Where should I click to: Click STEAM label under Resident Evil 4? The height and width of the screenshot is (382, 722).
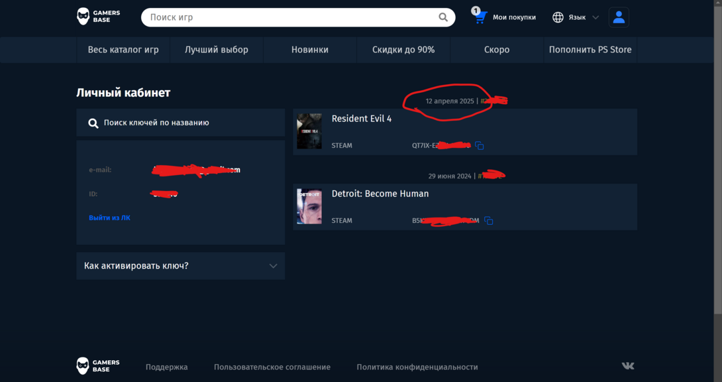[x=342, y=146]
